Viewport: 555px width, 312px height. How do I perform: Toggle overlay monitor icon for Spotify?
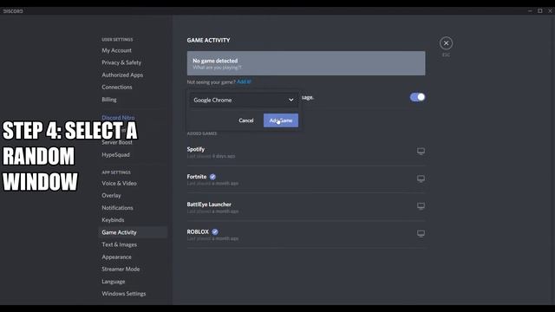pyautogui.click(x=421, y=152)
